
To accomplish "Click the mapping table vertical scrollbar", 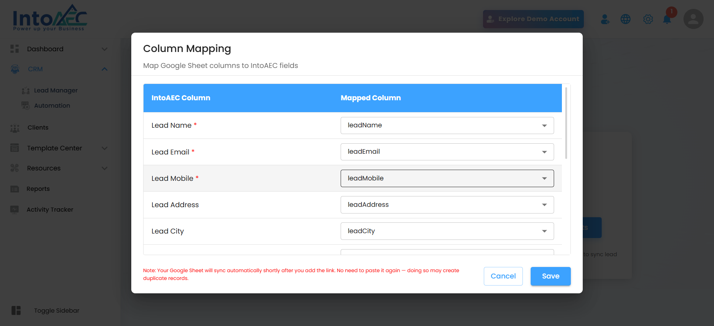I will 566,123.
